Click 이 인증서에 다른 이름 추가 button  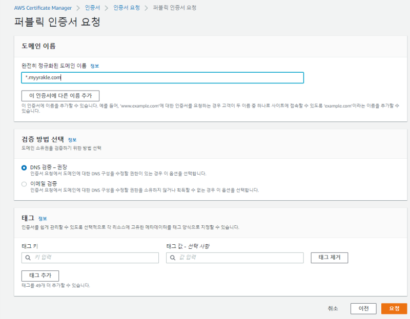click(x=60, y=96)
